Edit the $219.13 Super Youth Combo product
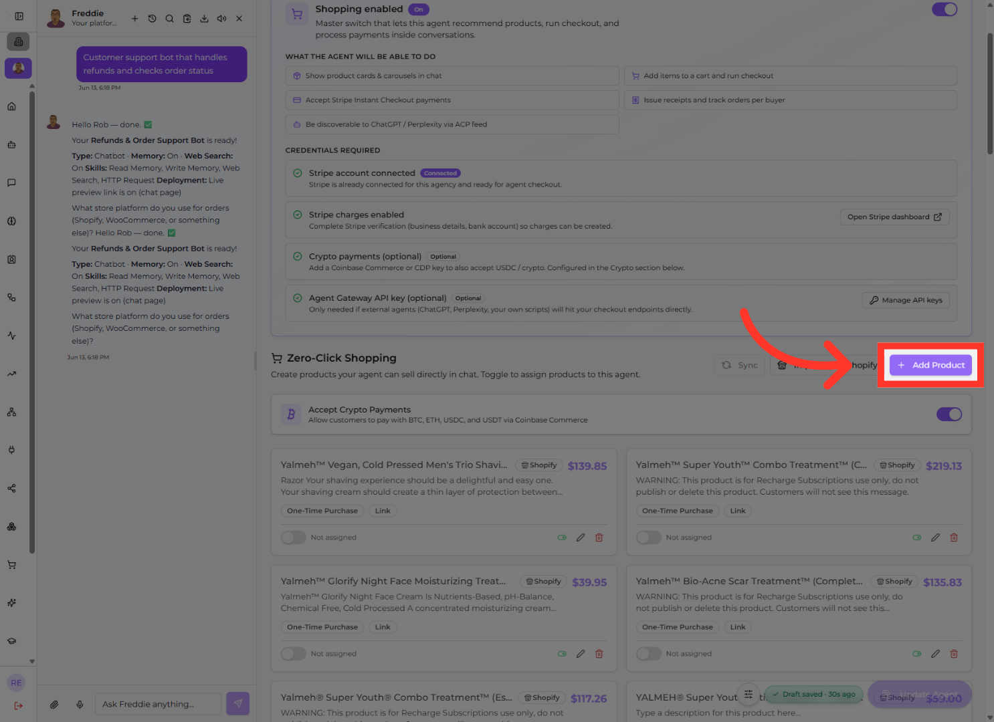Screen dimensions: 994x722 (x=935, y=537)
